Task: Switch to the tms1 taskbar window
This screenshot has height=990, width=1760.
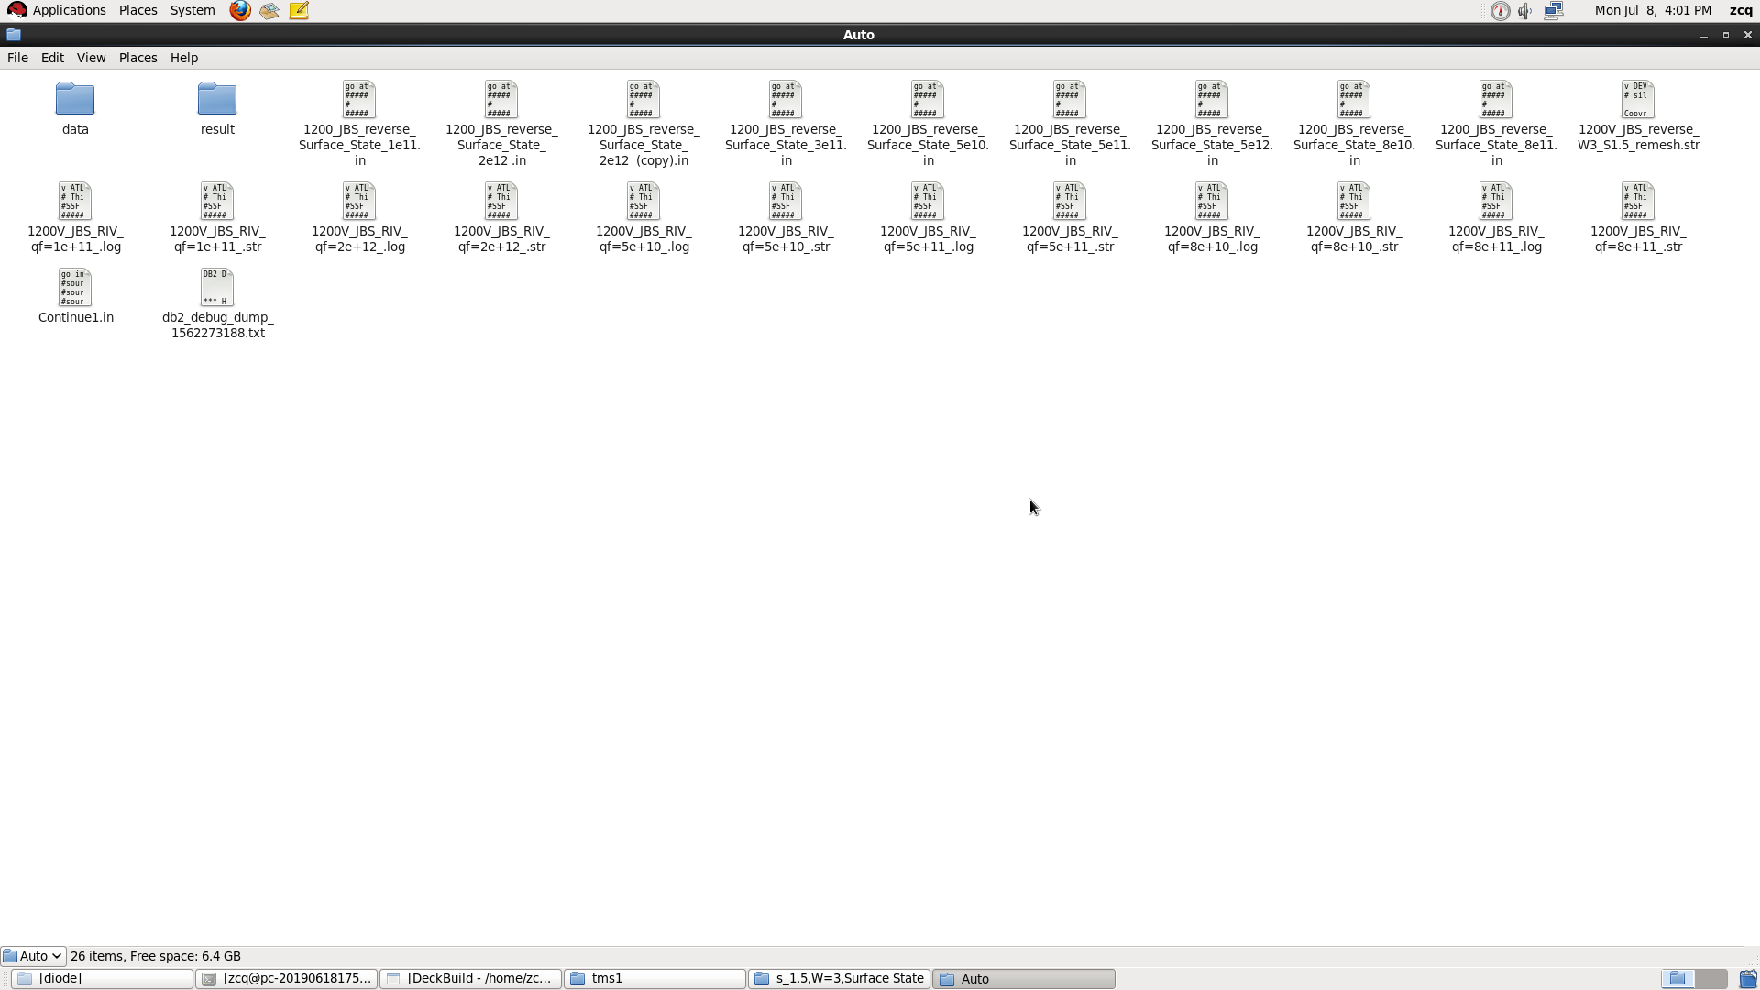Action: 654,979
